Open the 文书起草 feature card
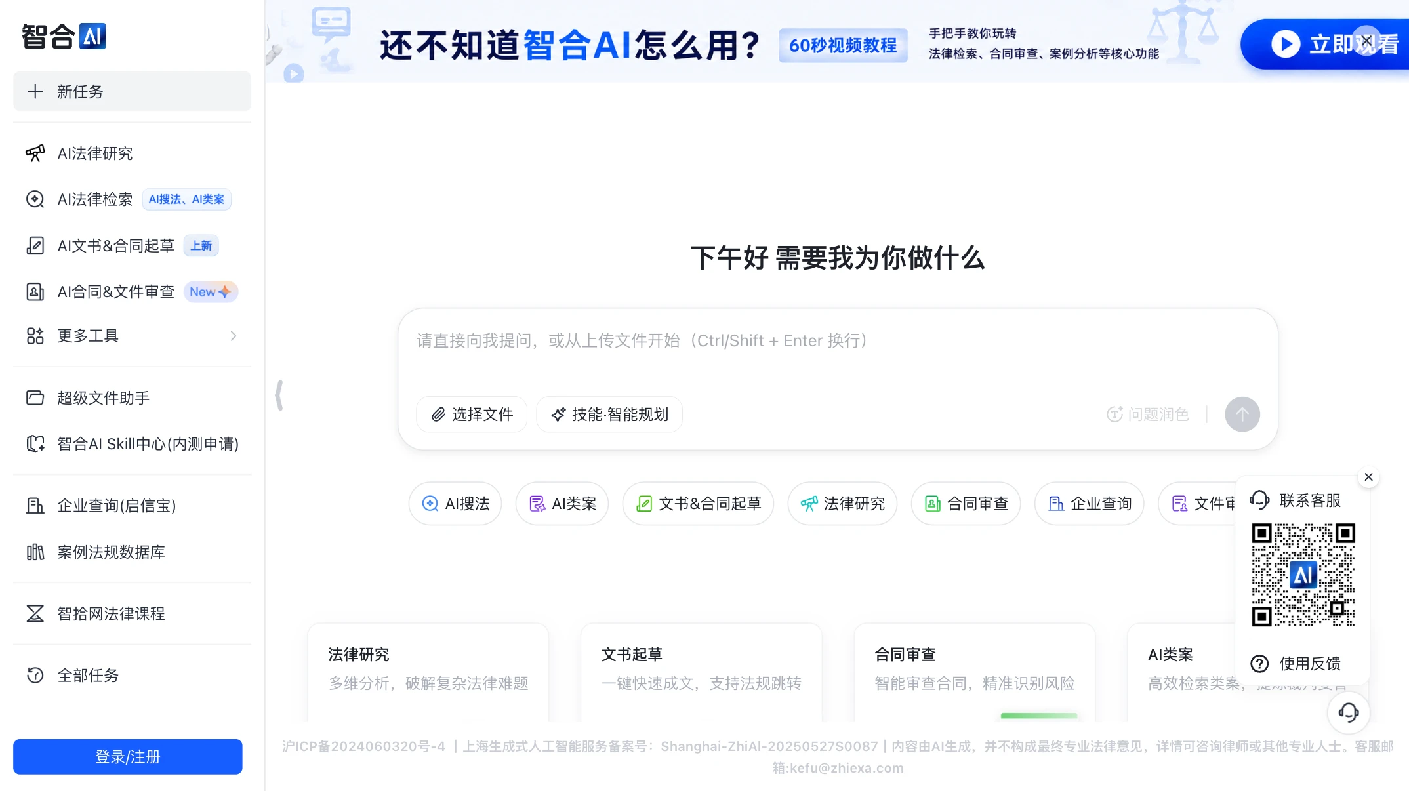 pyautogui.click(x=701, y=672)
